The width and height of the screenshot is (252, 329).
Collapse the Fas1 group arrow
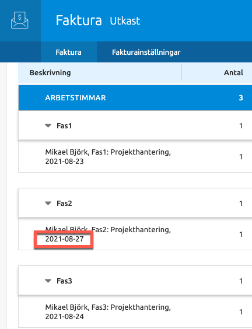click(48, 125)
